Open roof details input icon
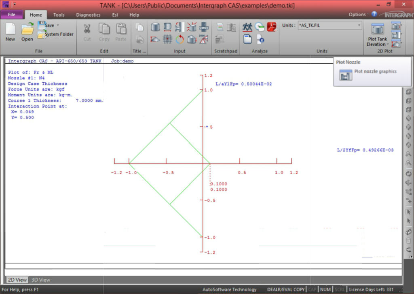 (x=155, y=40)
